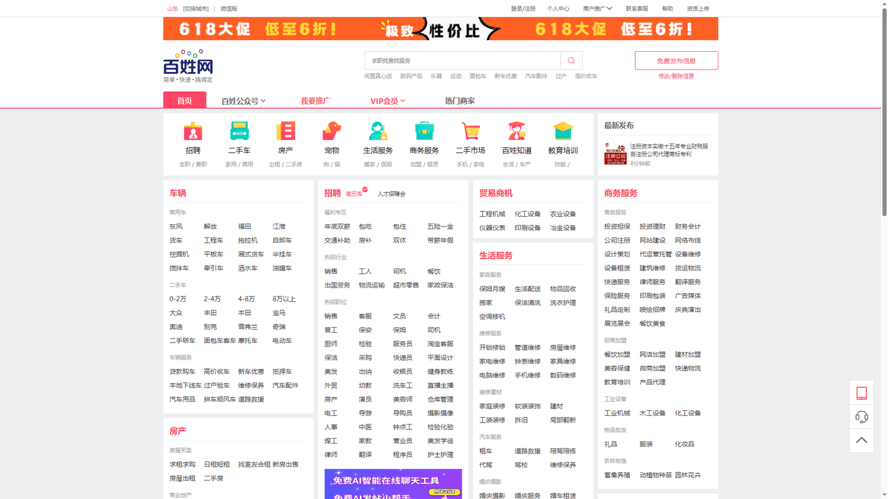Screen dimensions: 888x499
Task: Click the 畜禽养殖 link
Action: click(x=617, y=475)
